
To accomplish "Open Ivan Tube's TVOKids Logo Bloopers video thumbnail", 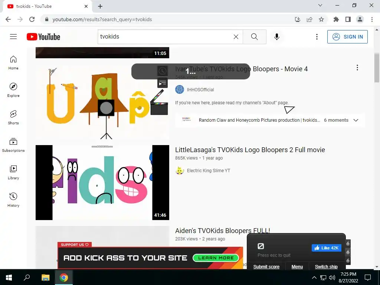I will [102, 102].
